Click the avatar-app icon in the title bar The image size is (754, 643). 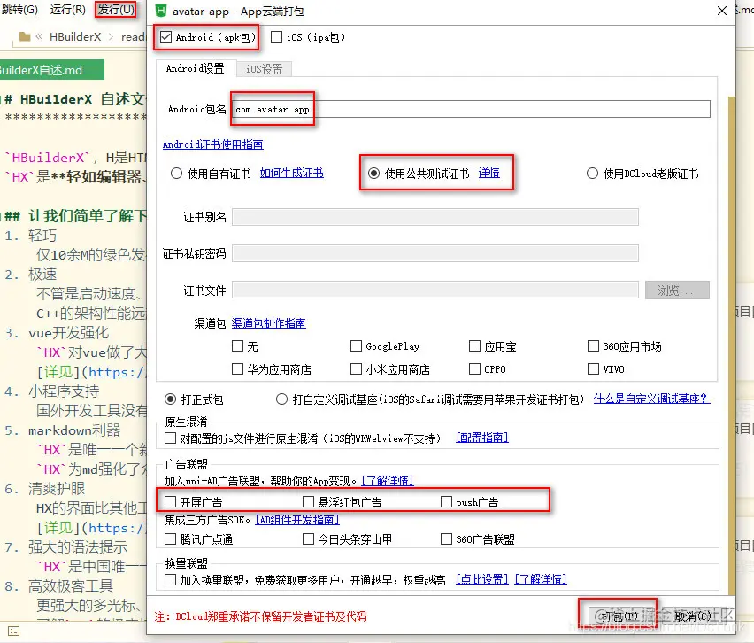pyautogui.click(x=161, y=12)
